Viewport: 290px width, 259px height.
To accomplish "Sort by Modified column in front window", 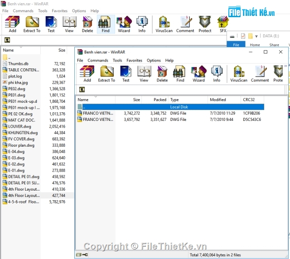I will [x=224, y=100].
